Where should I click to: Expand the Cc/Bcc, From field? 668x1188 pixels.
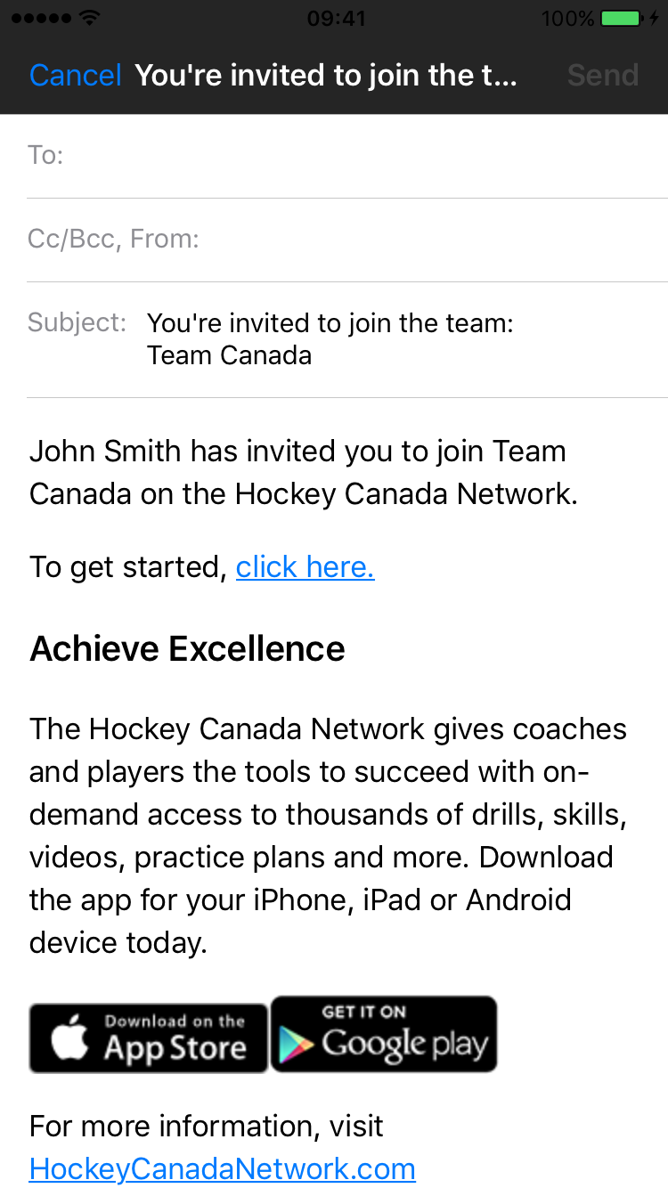(x=356, y=240)
